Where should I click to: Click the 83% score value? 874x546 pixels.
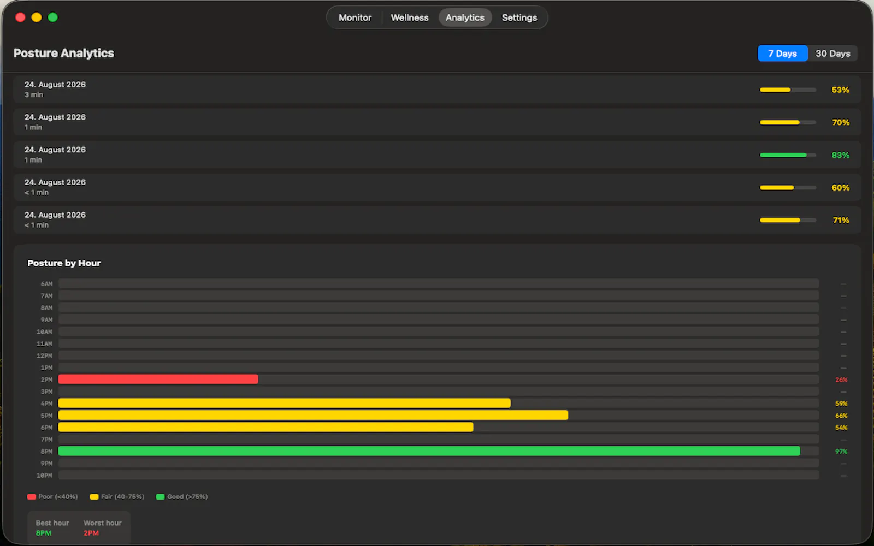[840, 155]
